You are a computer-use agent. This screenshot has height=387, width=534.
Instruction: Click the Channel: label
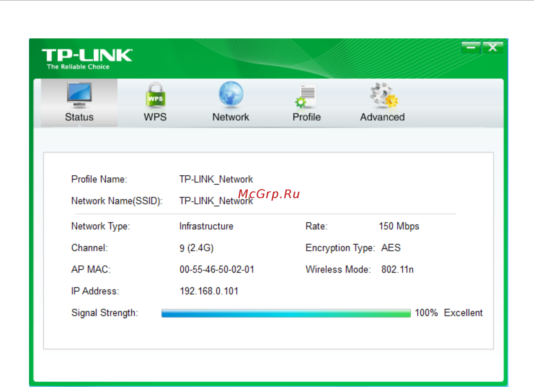(90, 248)
